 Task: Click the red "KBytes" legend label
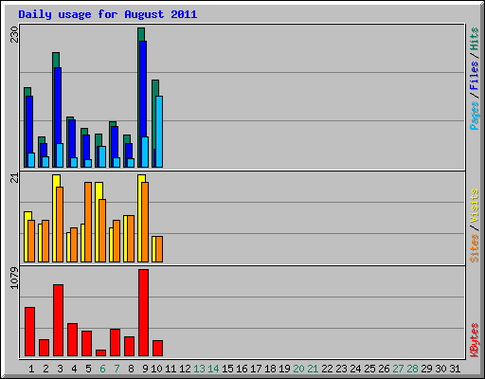click(474, 340)
